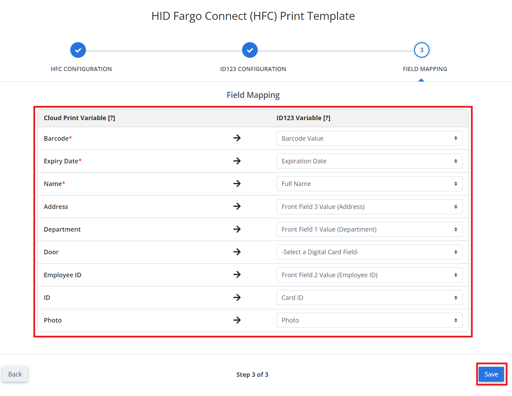Open the Front Field 3 Value (Address) dropdown
The height and width of the screenshot is (396, 512).
369,207
